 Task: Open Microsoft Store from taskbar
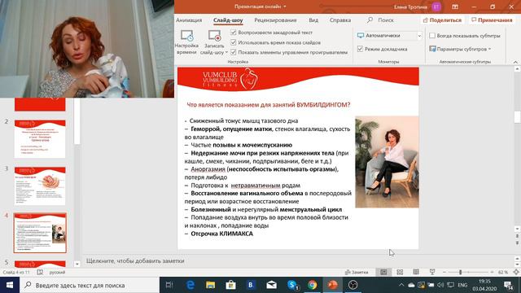pos(230,285)
